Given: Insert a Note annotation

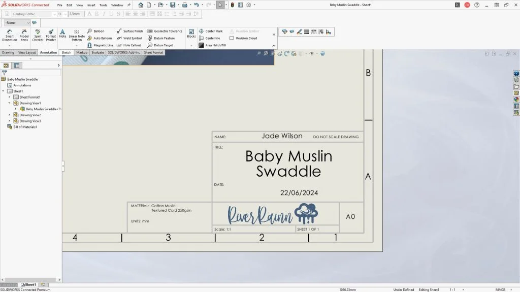Looking at the screenshot, I should pos(62,34).
